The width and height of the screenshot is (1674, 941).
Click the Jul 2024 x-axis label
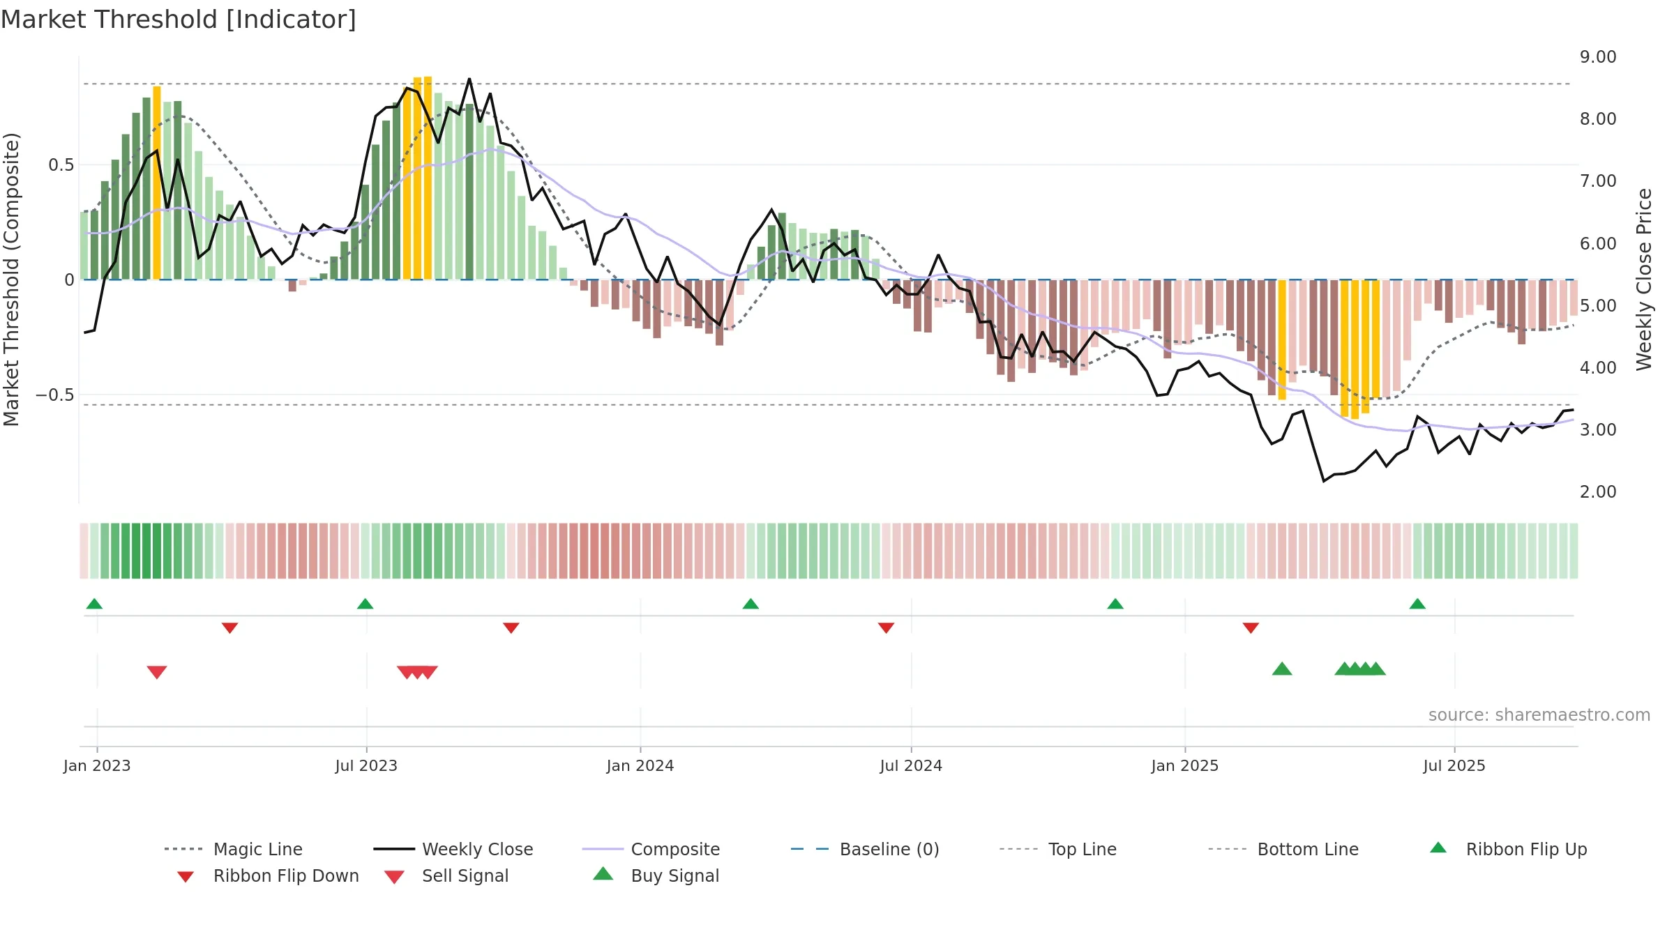click(911, 766)
